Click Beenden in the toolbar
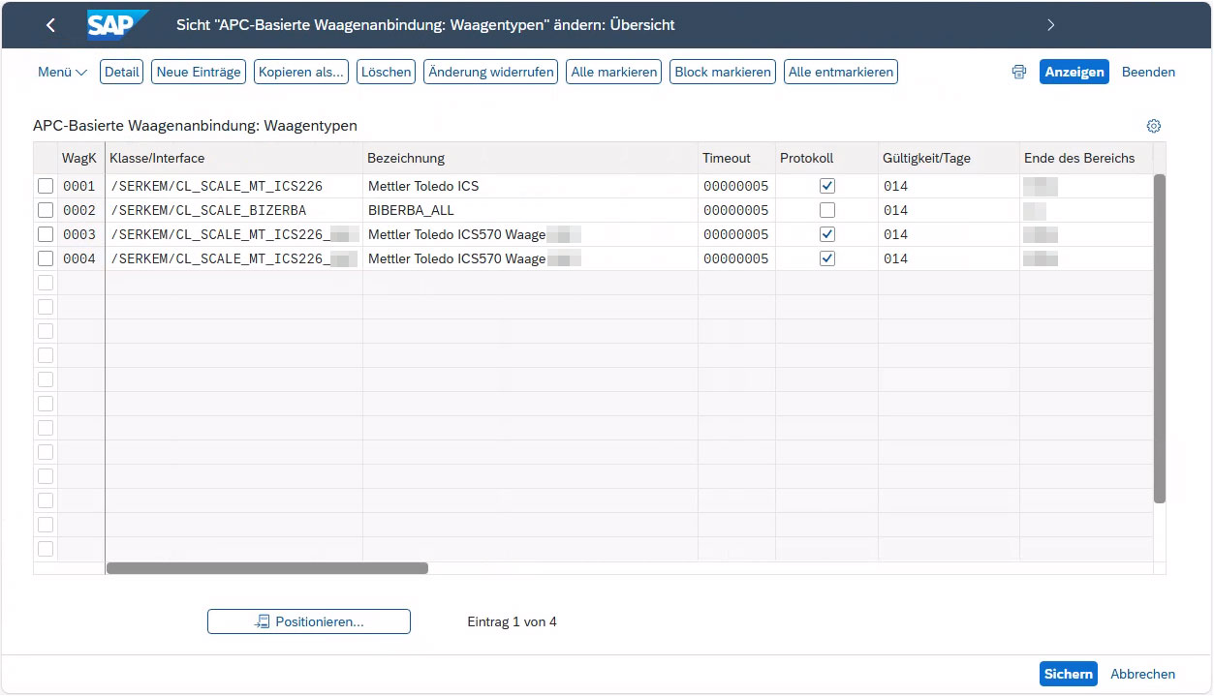This screenshot has width=1214, height=696. tap(1148, 73)
